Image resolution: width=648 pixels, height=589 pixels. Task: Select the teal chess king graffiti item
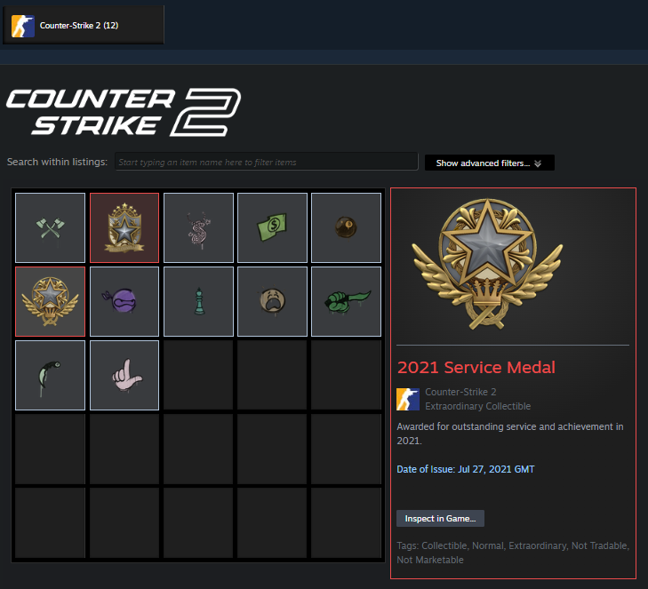tap(198, 301)
